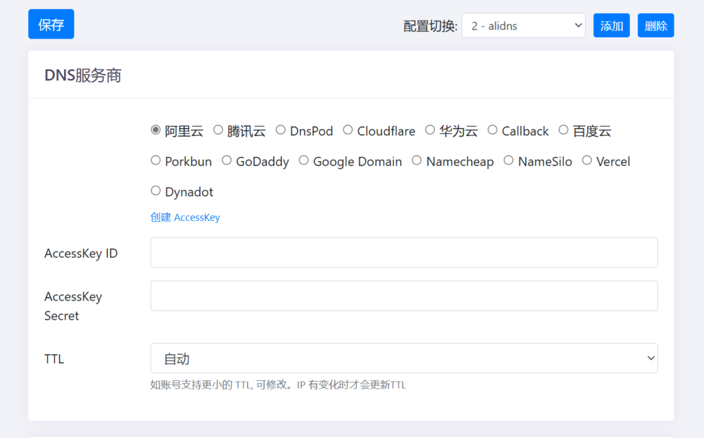The image size is (704, 438).
Task: Click the TTL hint text 如账号支持更小的 TTL
Action: click(278, 385)
